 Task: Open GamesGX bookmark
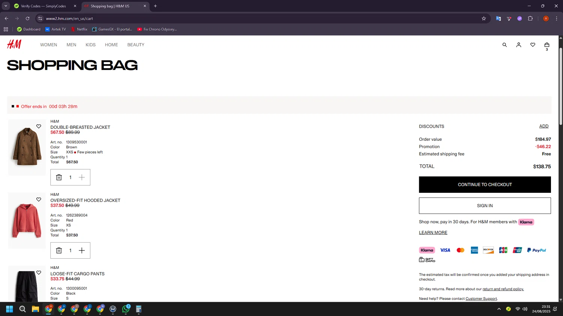(112, 29)
